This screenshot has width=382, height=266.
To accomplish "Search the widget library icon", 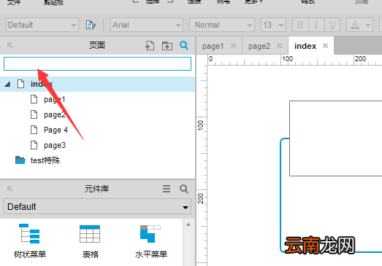I will coord(184,189).
